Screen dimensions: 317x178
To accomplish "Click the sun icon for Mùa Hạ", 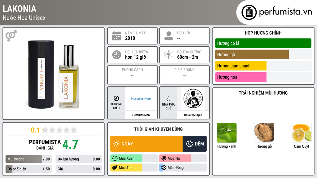I will point(164,159).
